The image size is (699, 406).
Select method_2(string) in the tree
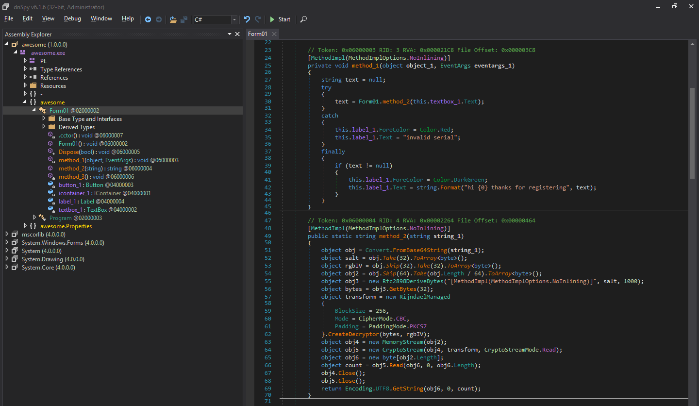pyautogui.click(x=81, y=169)
